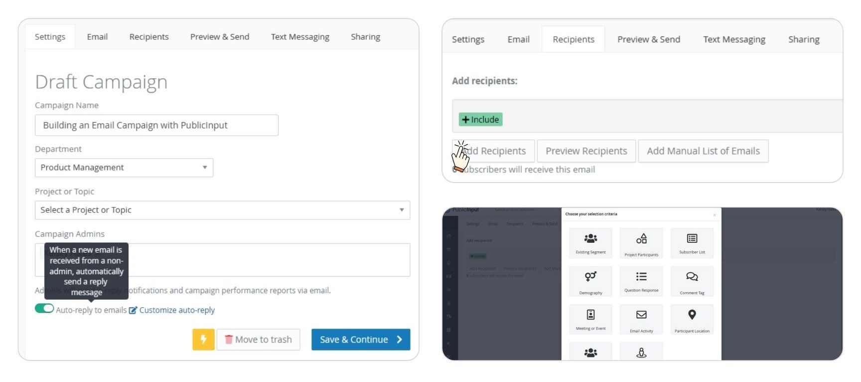Choose the Question Response list icon

pyautogui.click(x=641, y=277)
